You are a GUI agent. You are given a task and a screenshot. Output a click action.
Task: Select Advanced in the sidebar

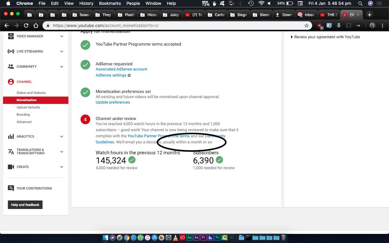coord(24,122)
